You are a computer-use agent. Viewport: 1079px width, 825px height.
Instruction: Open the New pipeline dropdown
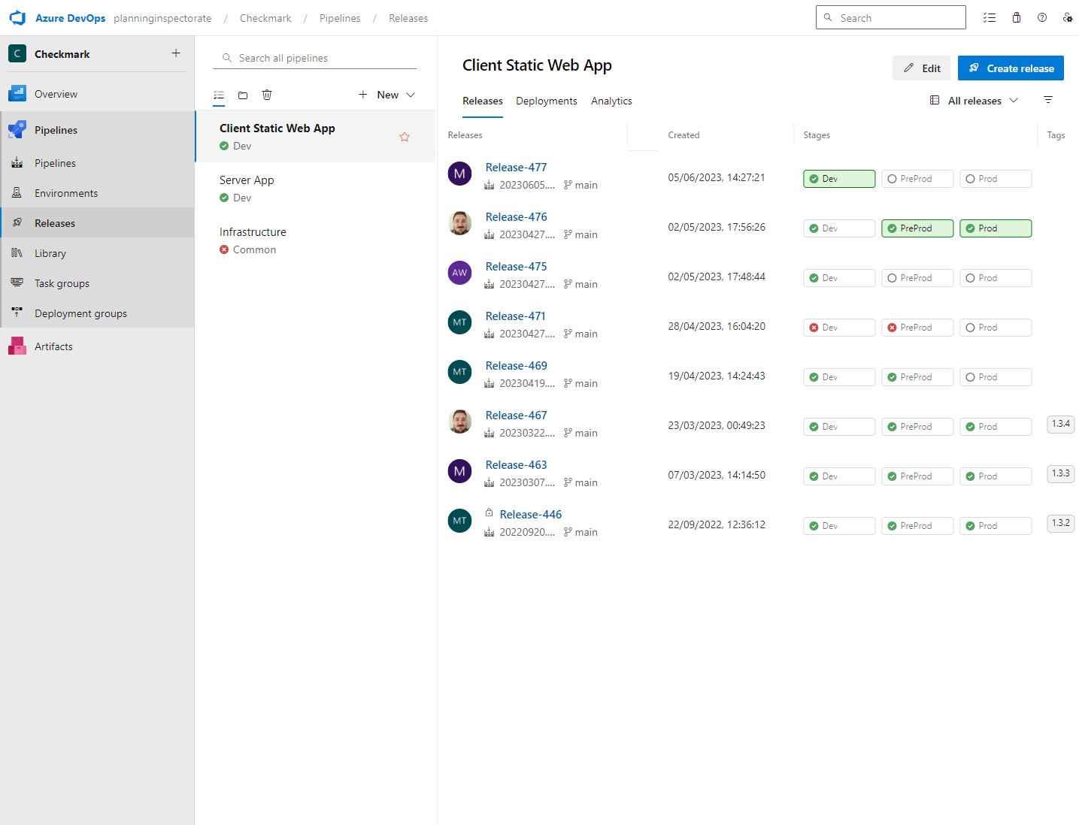point(387,95)
